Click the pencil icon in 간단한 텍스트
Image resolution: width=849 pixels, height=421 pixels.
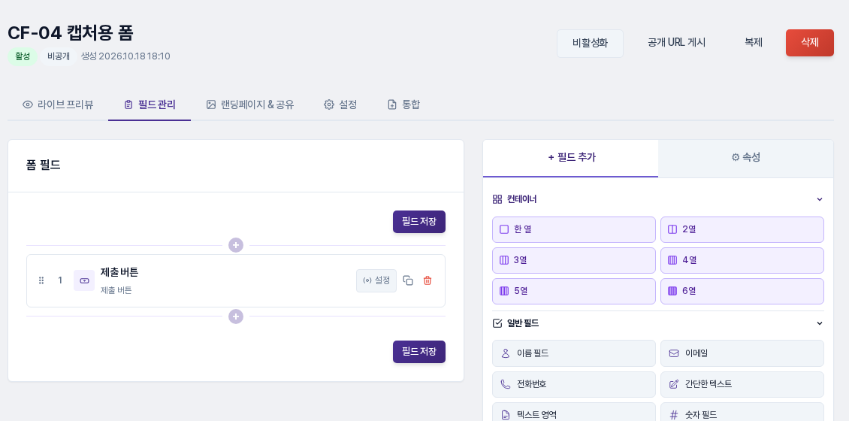[x=674, y=384]
